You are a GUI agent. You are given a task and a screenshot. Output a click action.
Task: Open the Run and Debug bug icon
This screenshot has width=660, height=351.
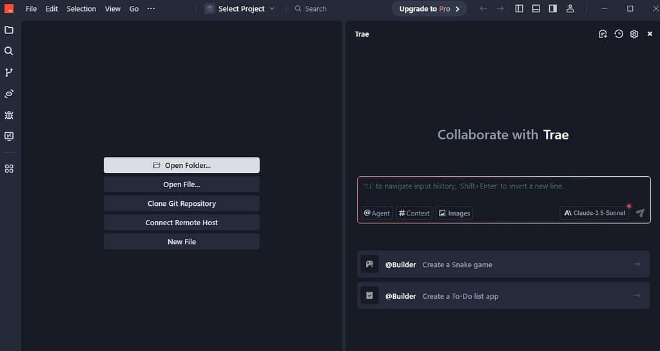pyautogui.click(x=9, y=115)
